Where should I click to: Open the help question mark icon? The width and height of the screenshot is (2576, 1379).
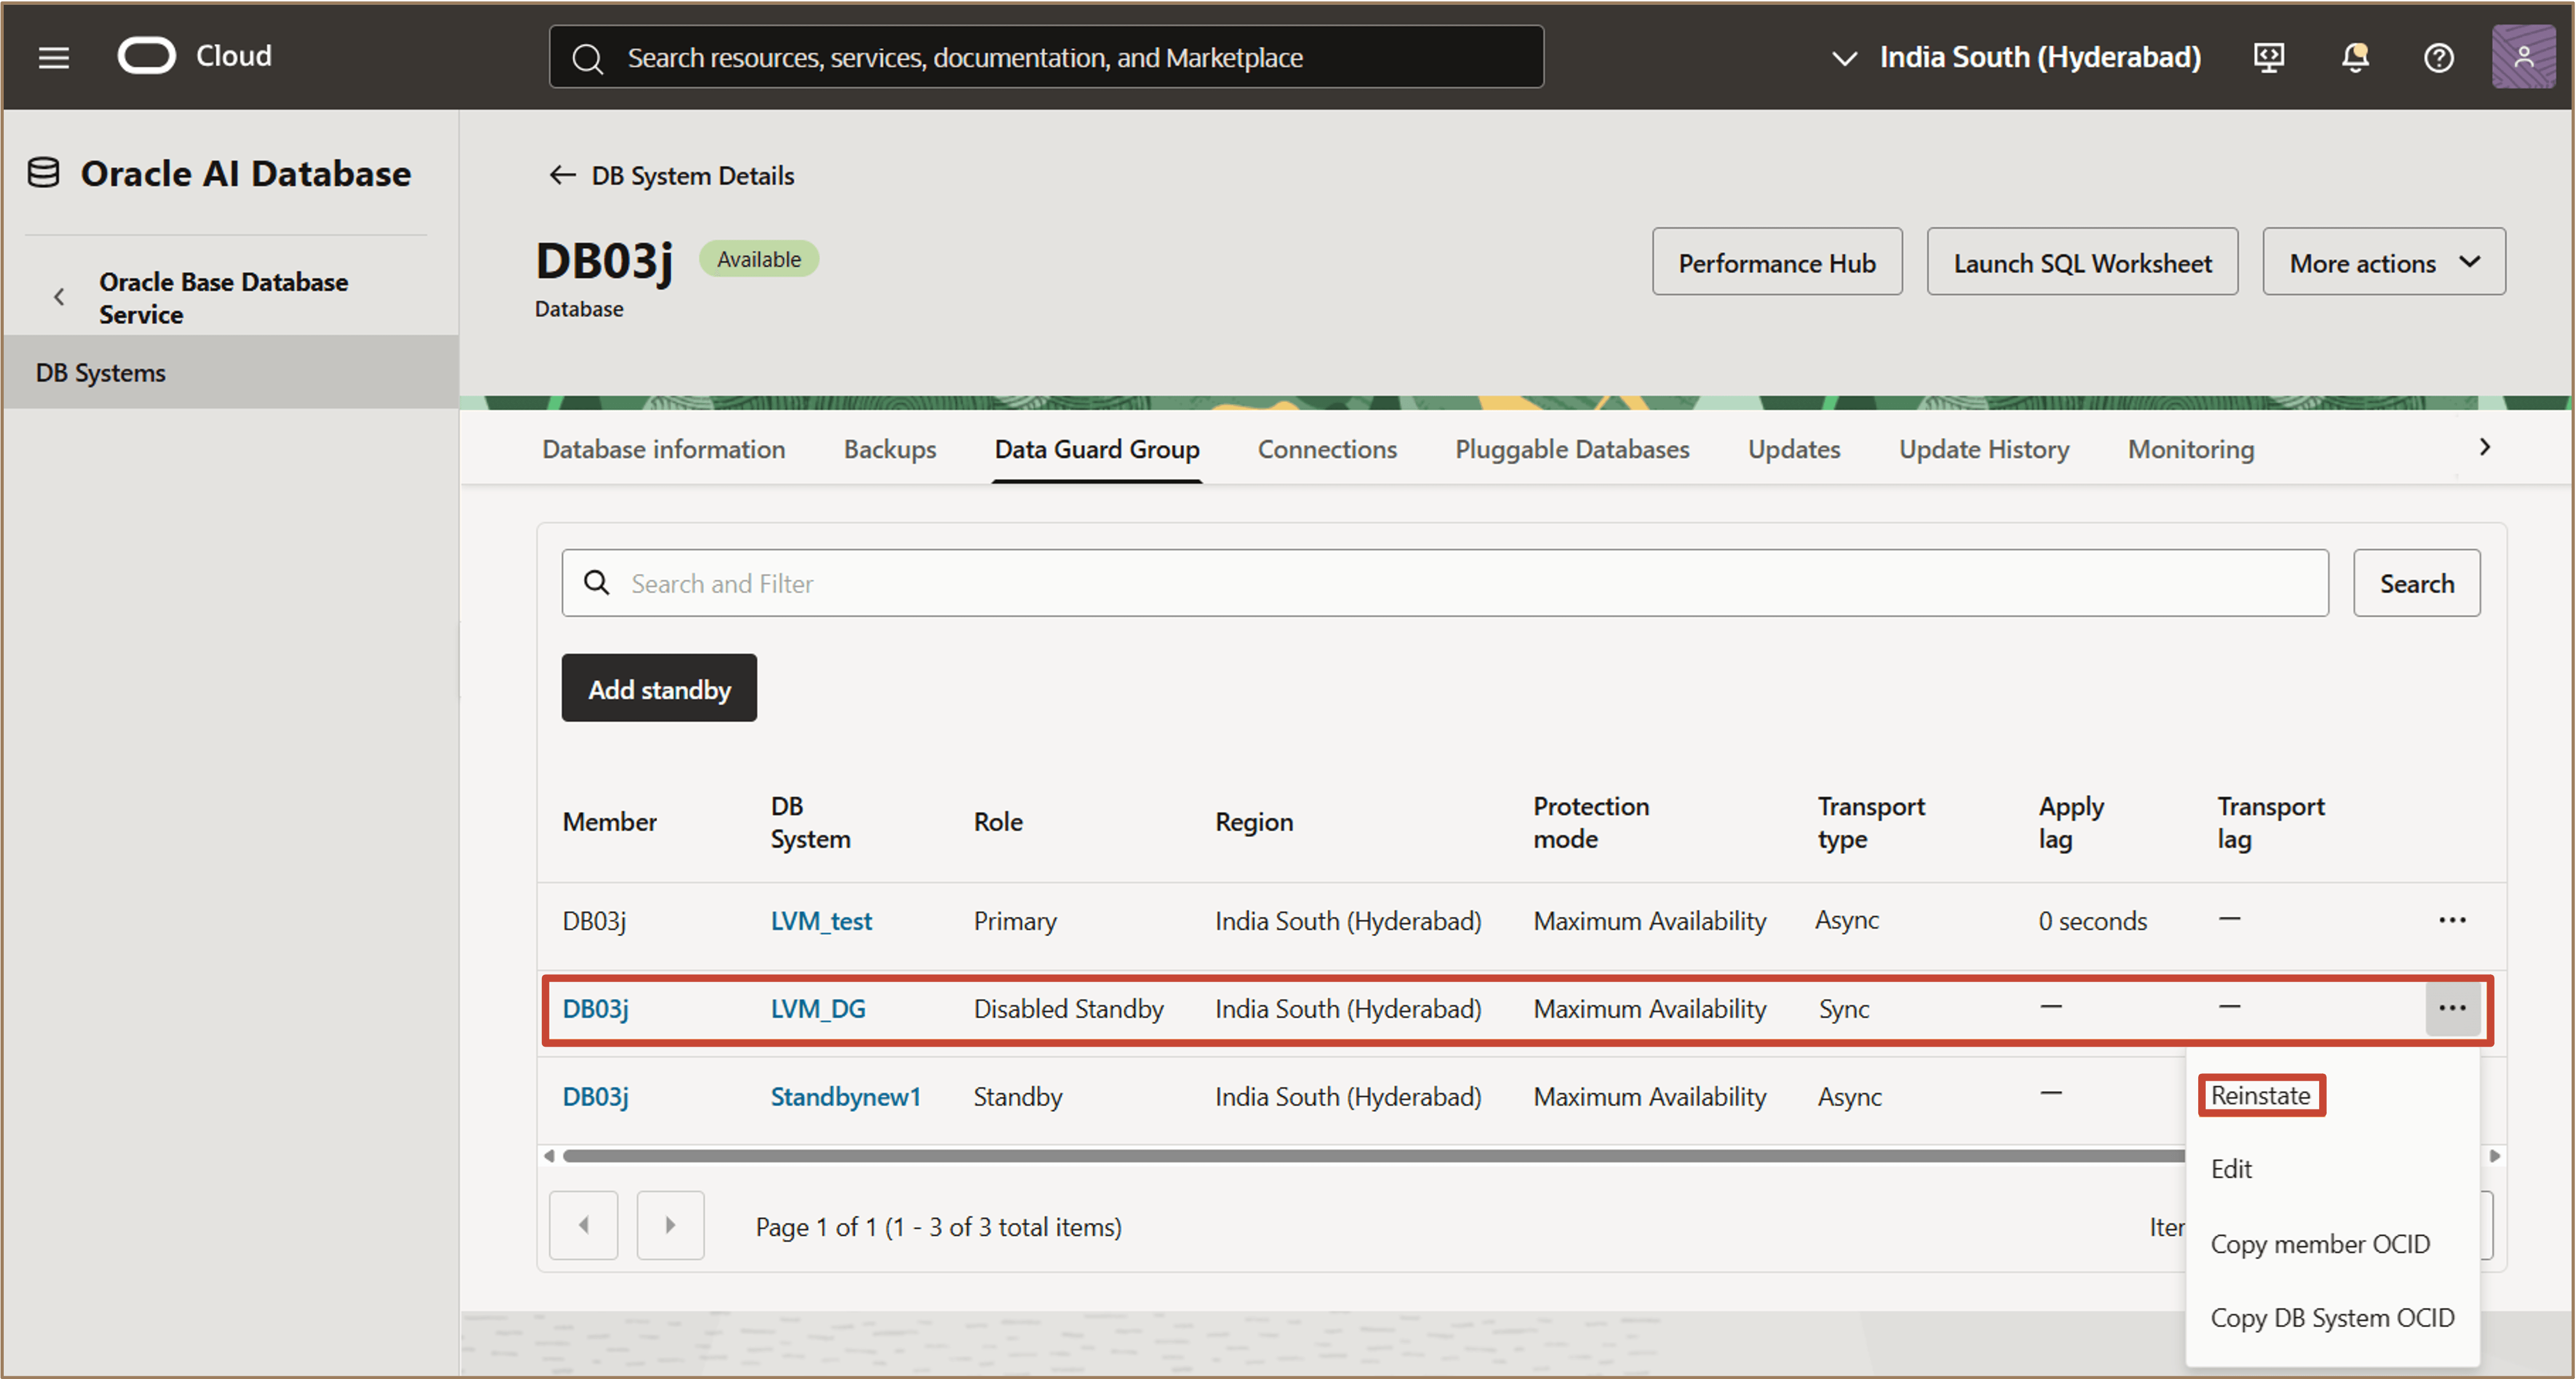point(2438,57)
